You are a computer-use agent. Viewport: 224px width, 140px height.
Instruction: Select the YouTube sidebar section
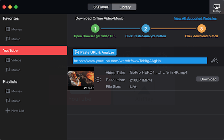coord(34,50)
